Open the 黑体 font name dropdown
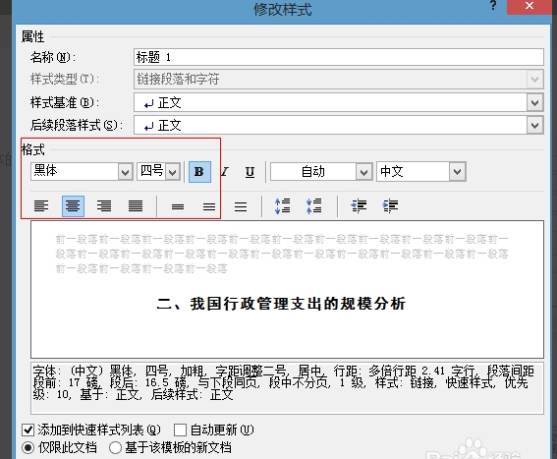The height and width of the screenshot is (459, 557). point(125,172)
